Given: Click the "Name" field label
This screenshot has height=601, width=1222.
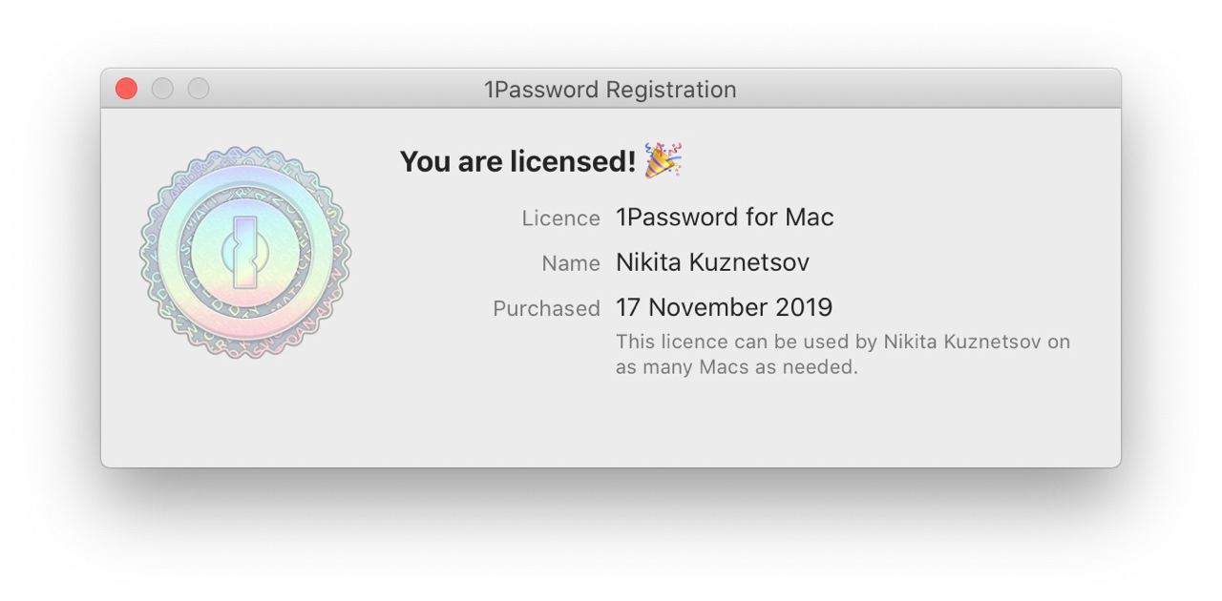Looking at the screenshot, I should point(571,263).
